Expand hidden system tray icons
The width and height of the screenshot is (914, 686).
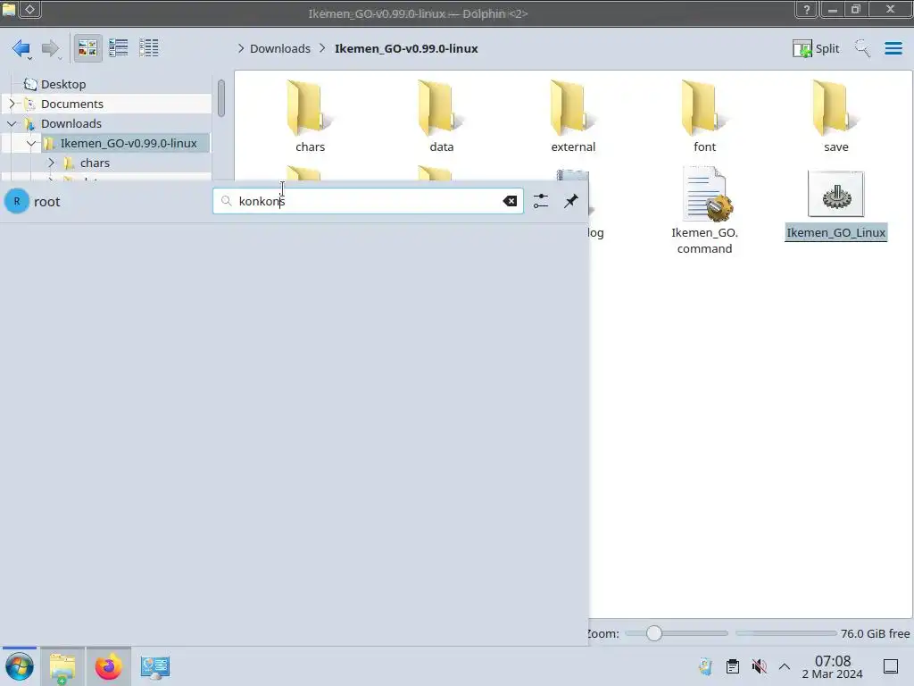pyautogui.click(x=785, y=666)
